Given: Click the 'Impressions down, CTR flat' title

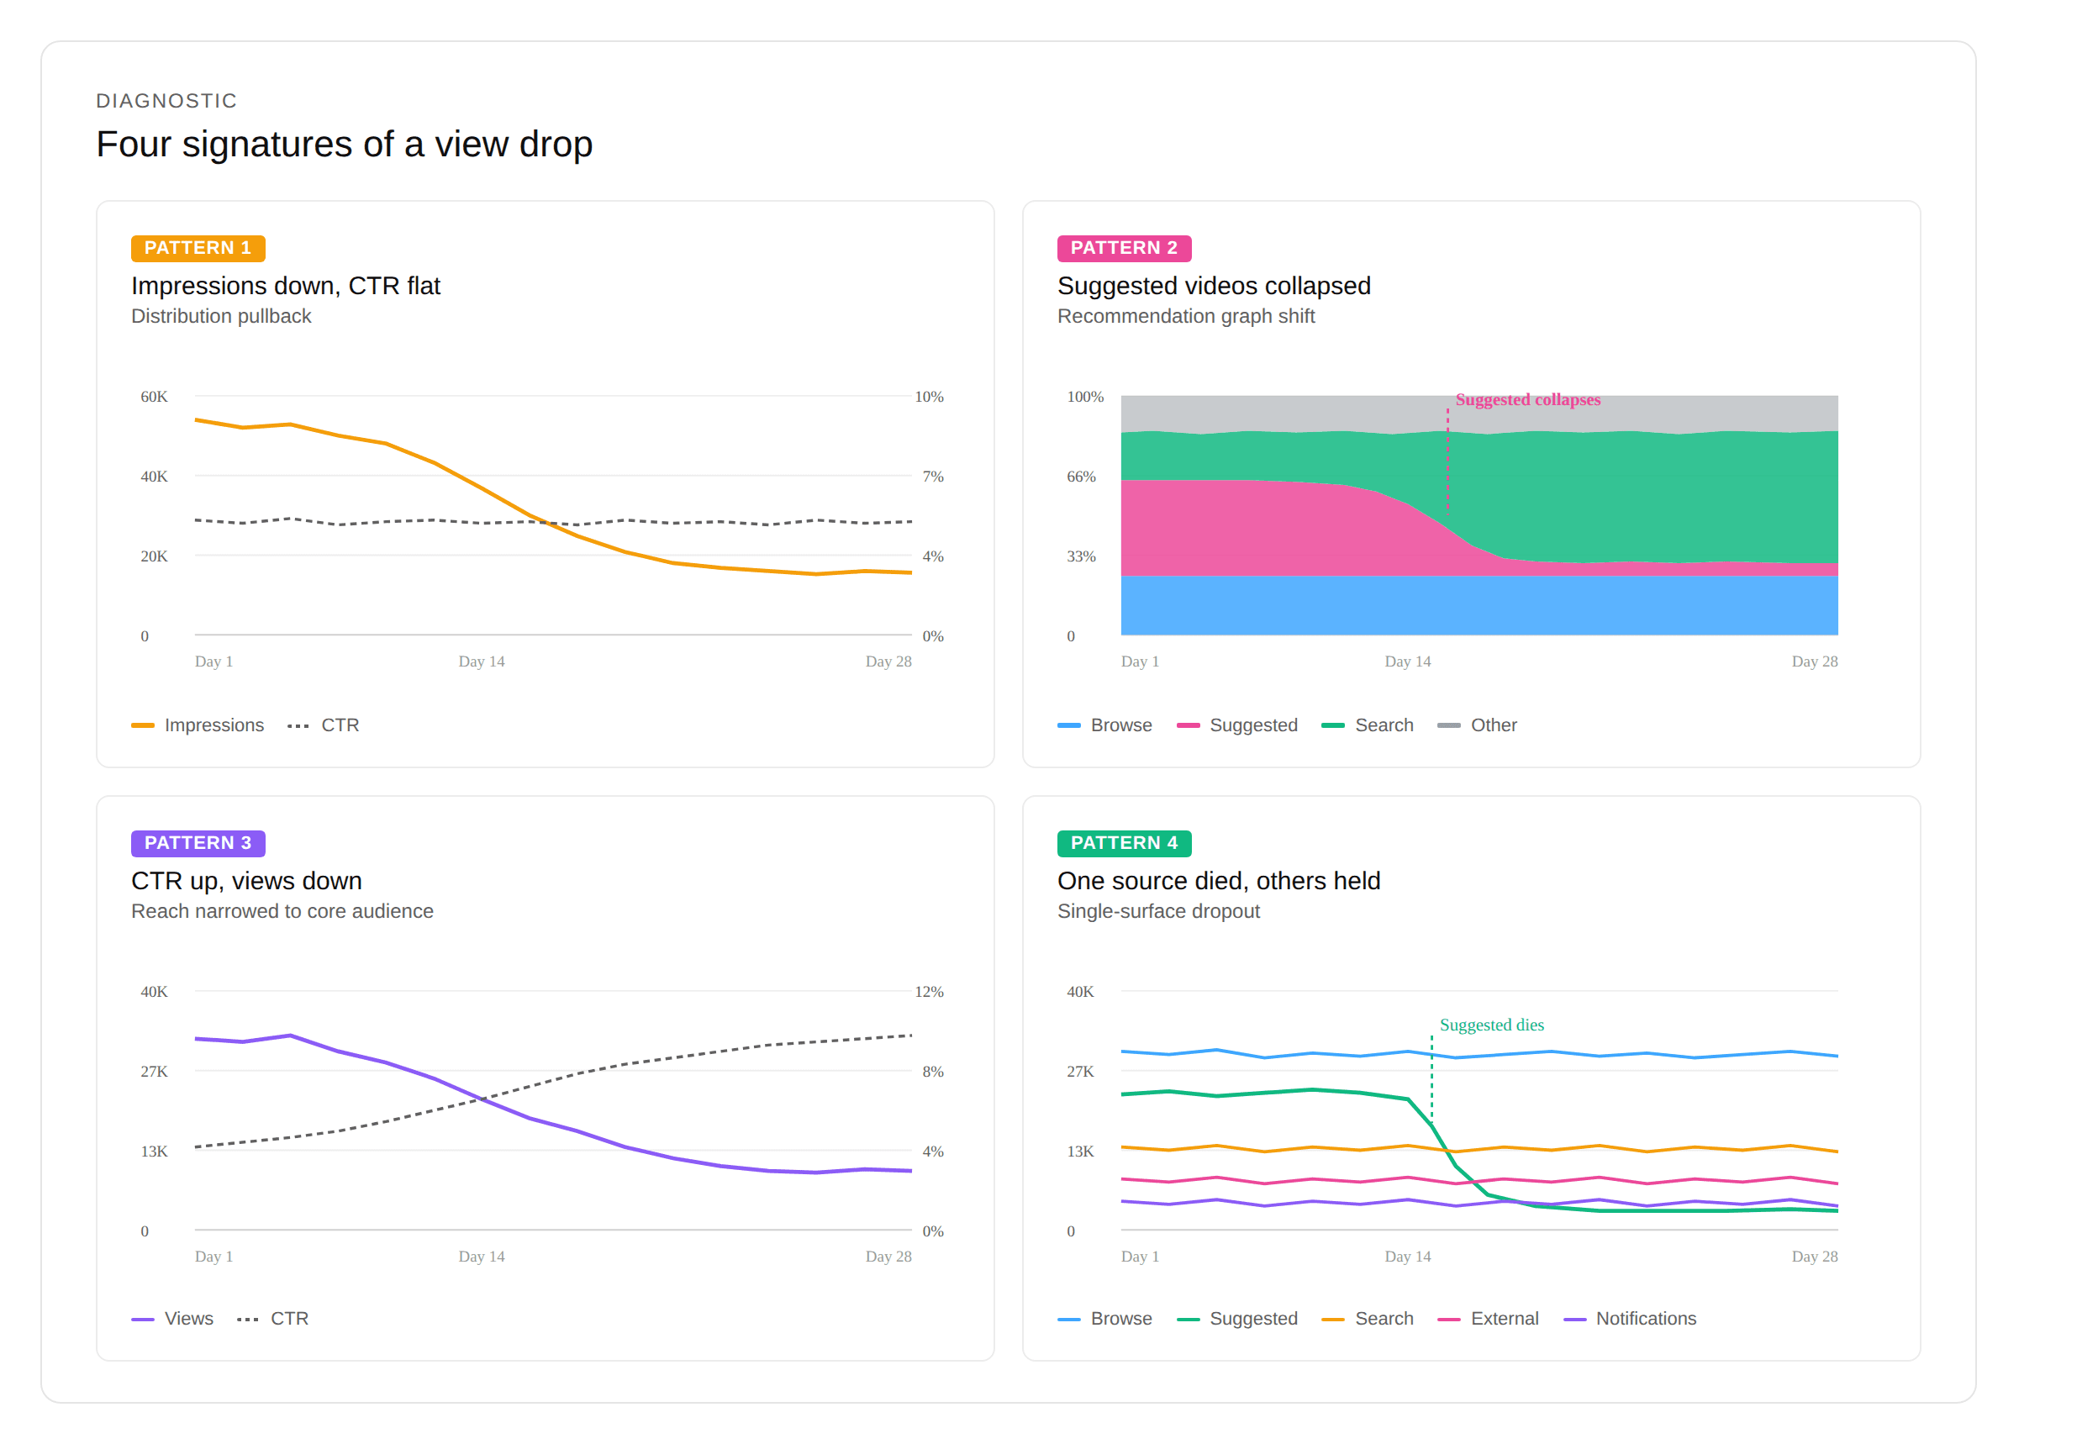Looking at the screenshot, I should point(285,286).
